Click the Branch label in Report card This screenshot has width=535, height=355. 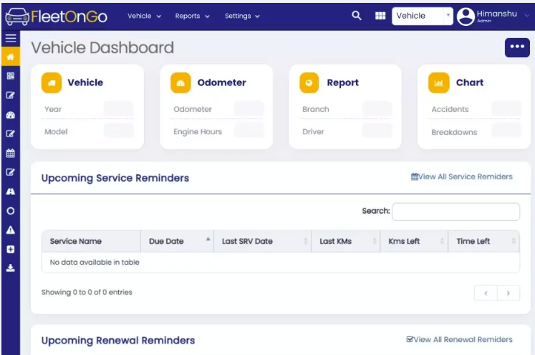coord(316,109)
